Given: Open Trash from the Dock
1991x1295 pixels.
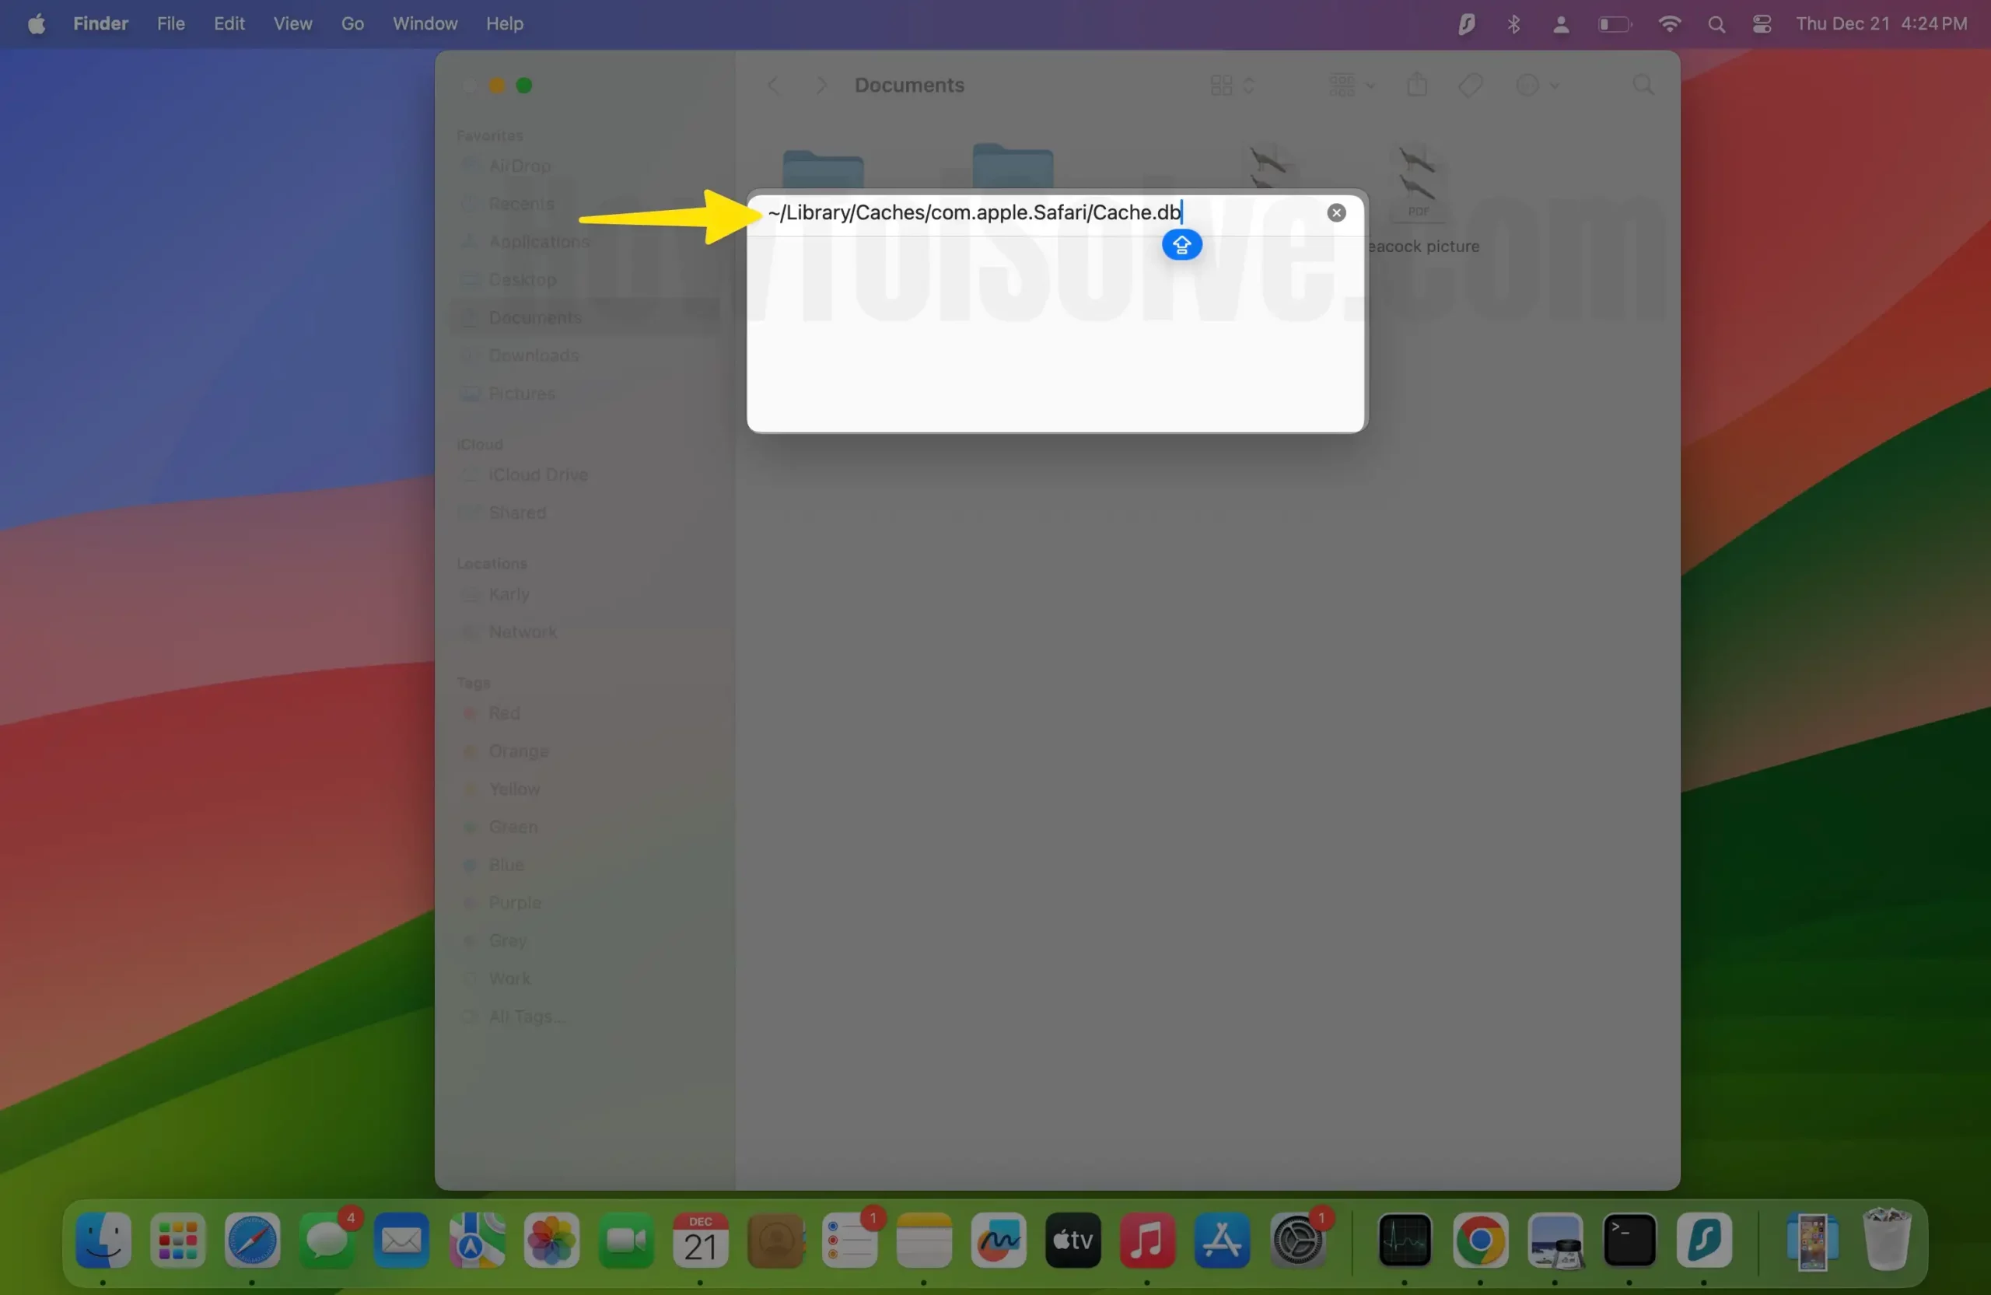Looking at the screenshot, I should [x=1887, y=1240].
